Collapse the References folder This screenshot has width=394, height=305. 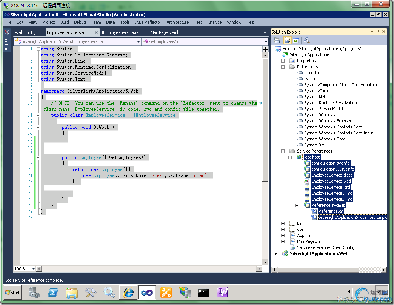tap(283, 67)
